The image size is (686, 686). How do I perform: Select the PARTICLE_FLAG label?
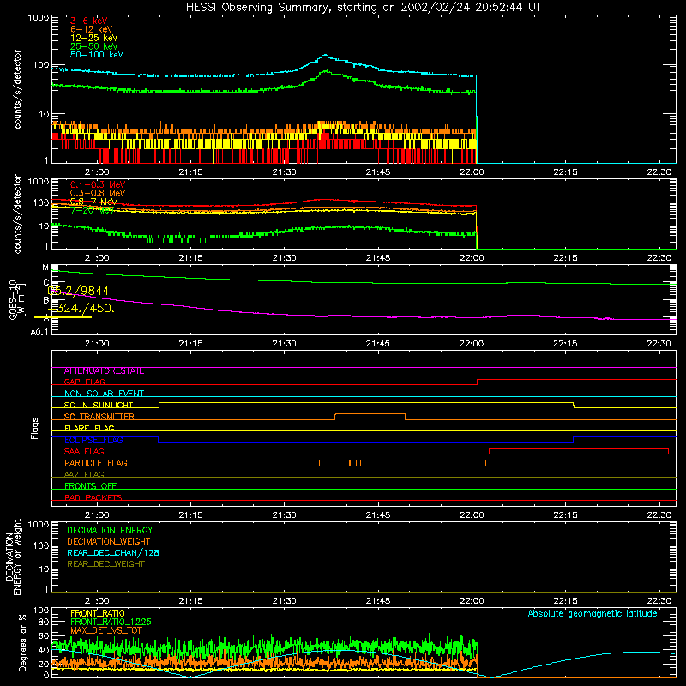pos(96,462)
